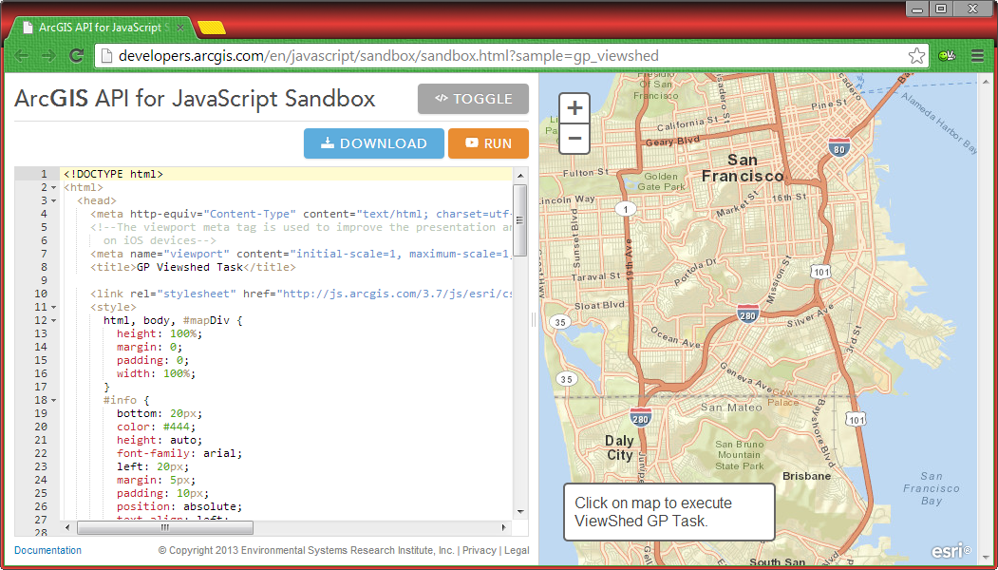Click the San Francisco label on map
The height and width of the screenshot is (570, 998).
click(x=743, y=167)
